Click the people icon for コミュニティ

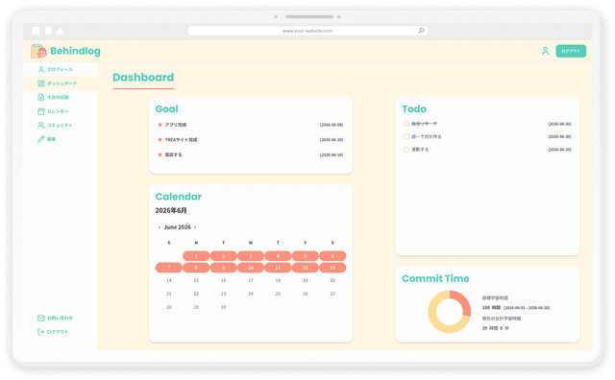click(x=40, y=125)
